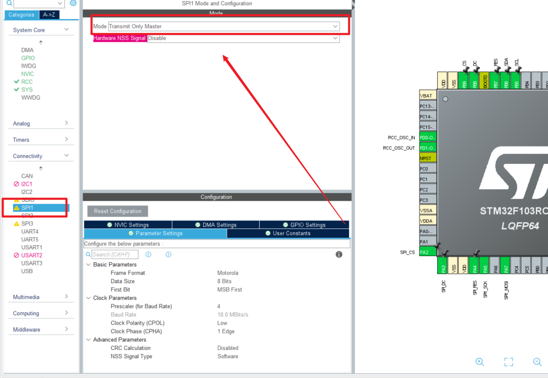Select pin PA3 on the chip
Viewport: 548px width, 378px height.
pos(442,265)
